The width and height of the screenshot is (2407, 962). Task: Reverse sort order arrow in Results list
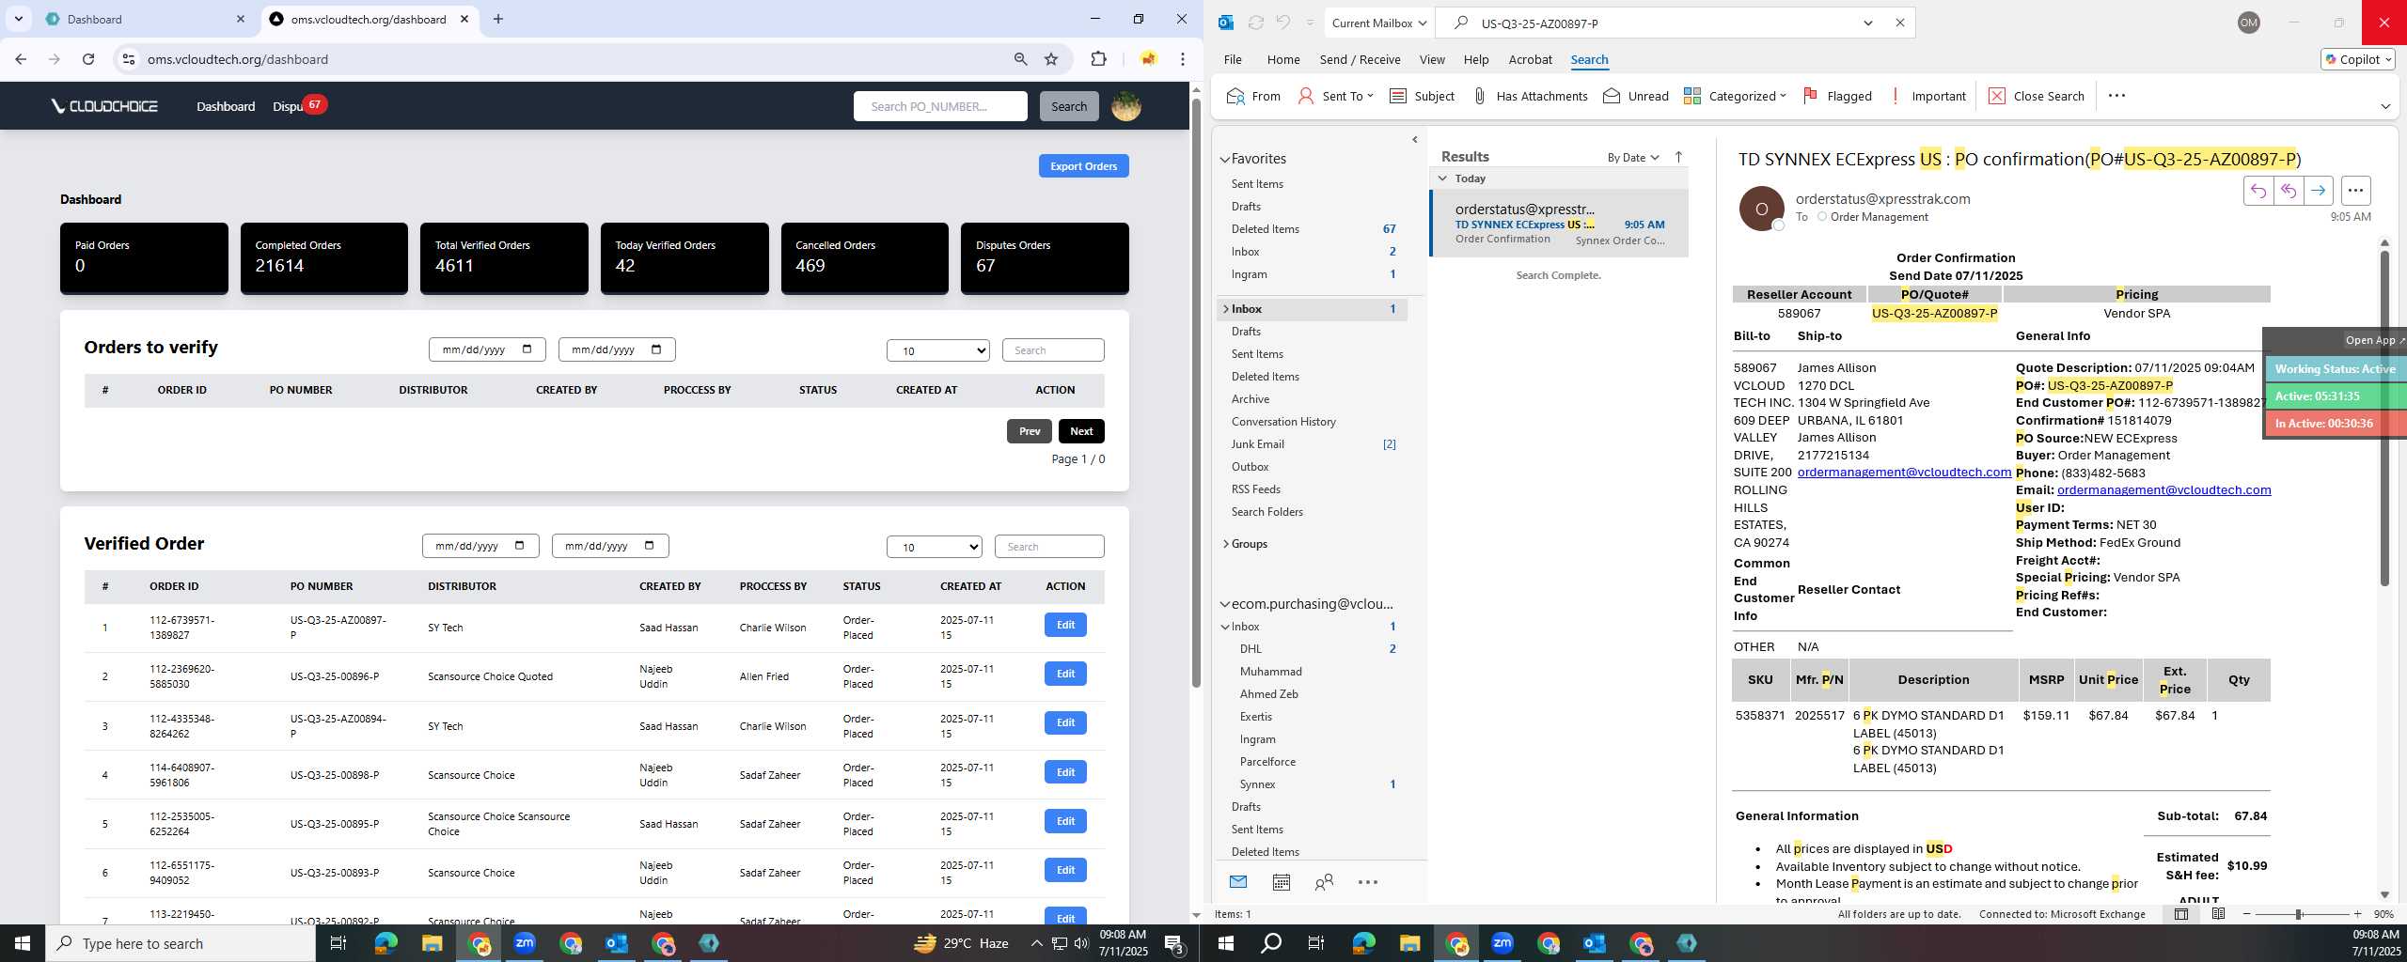tap(1678, 157)
